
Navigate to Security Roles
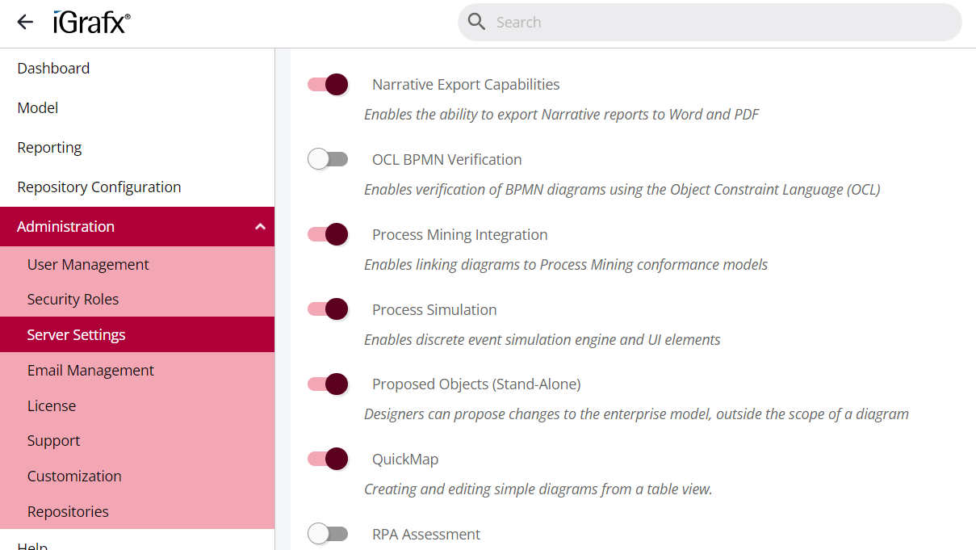pyautogui.click(x=73, y=300)
